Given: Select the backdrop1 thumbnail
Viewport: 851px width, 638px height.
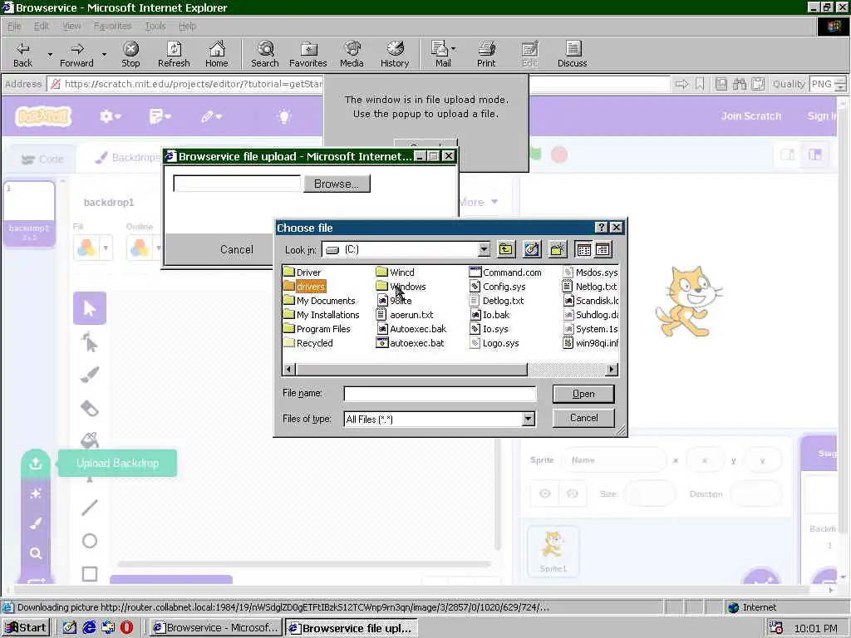Looking at the screenshot, I should [x=29, y=213].
